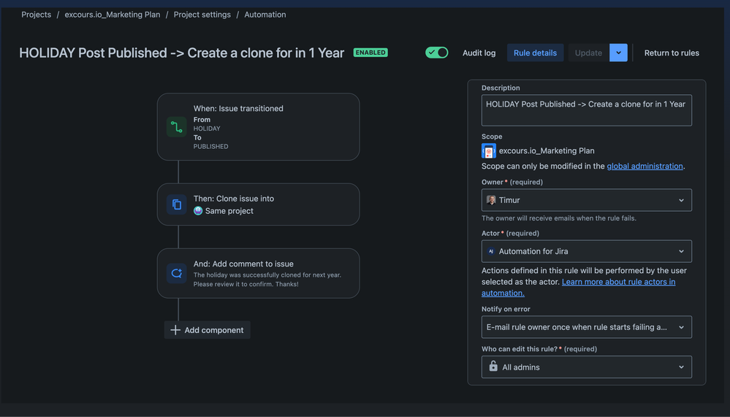
Task: Open excours.io_Marketing Plan breadcrumb
Action: [113, 15]
